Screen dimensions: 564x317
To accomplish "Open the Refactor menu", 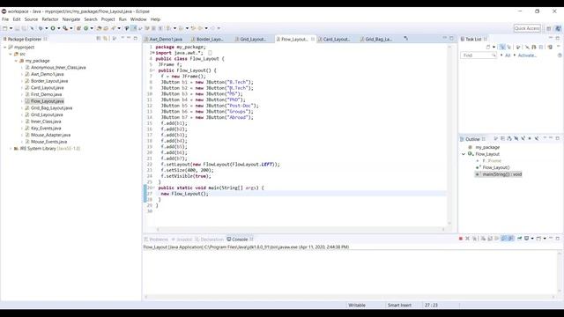I will [50, 19].
